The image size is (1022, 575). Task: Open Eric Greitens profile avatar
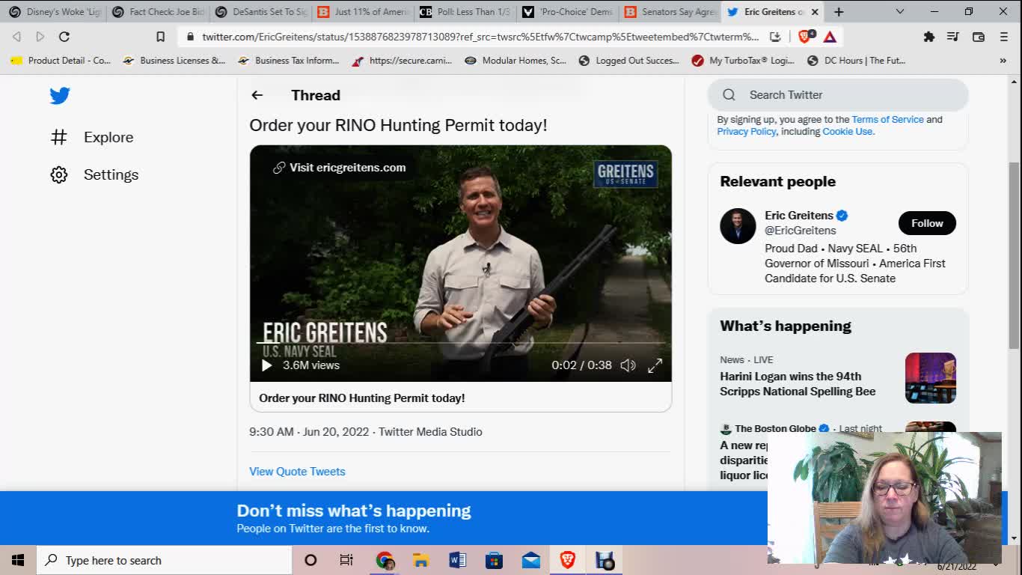(738, 226)
